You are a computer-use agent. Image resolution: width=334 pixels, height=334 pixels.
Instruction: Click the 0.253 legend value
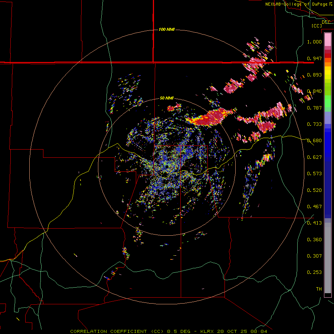point(314,272)
